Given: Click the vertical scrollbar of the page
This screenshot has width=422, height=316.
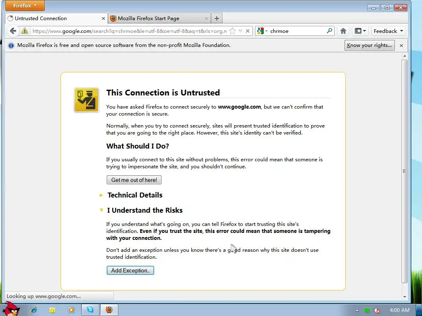Looking at the screenshot, I should click(x=404, y=171).
